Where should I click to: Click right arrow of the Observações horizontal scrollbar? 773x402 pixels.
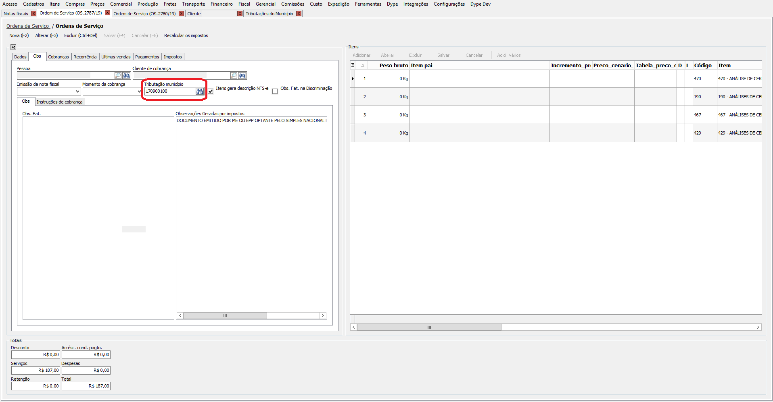pyautogui.click(x=323, y=316)
